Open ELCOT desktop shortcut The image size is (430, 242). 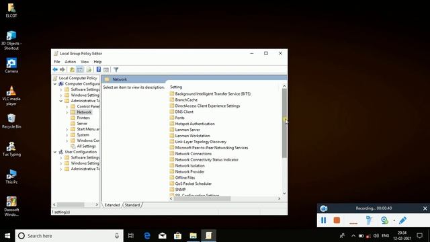[x=11, y=11]
